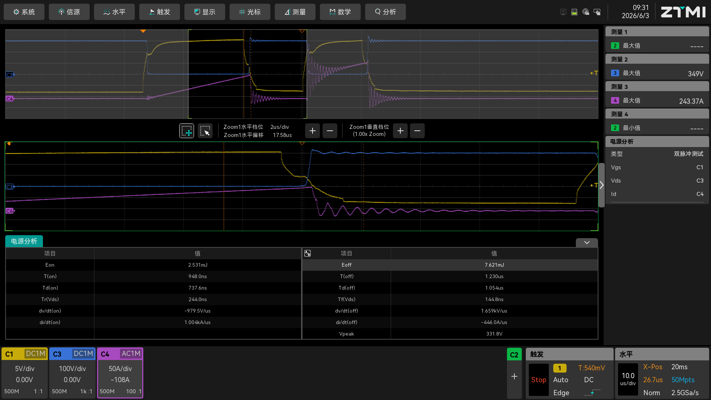
Task: Click the X-Pos 26.7us value
Action: (x=653, y=380)
